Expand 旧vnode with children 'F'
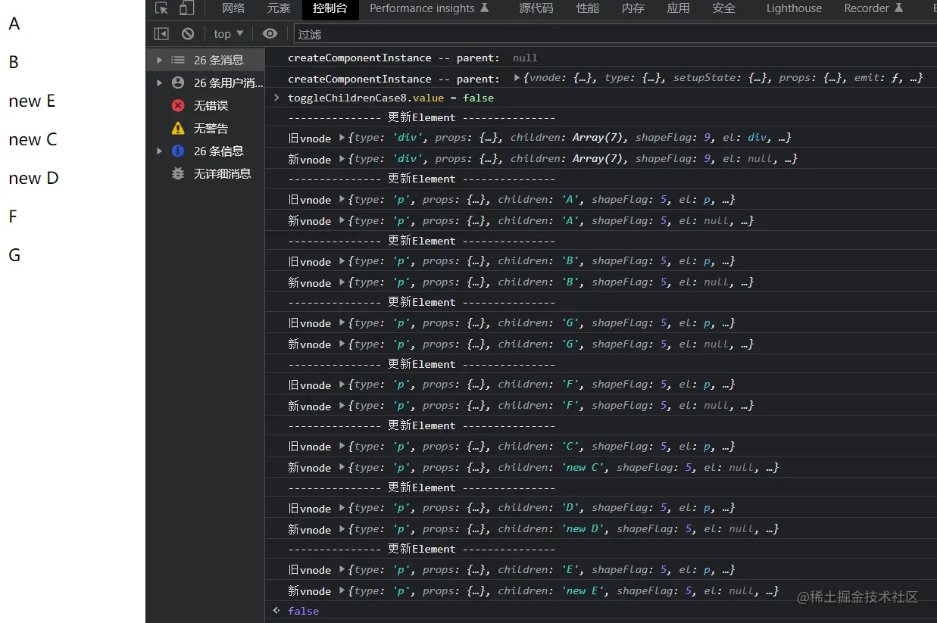Image resolution: width=937 pixels, height=623 pixels. click(342, 384)
